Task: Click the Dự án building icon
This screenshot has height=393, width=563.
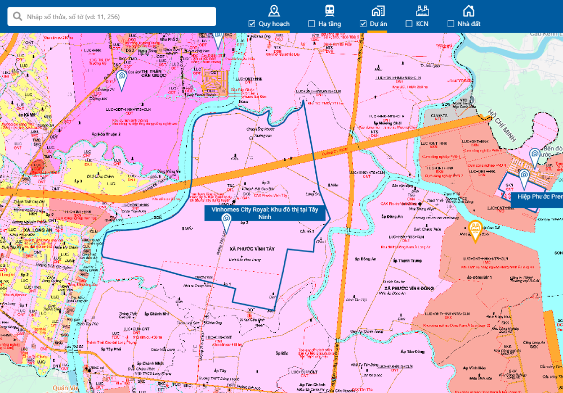Action: [x=377, y=11]
